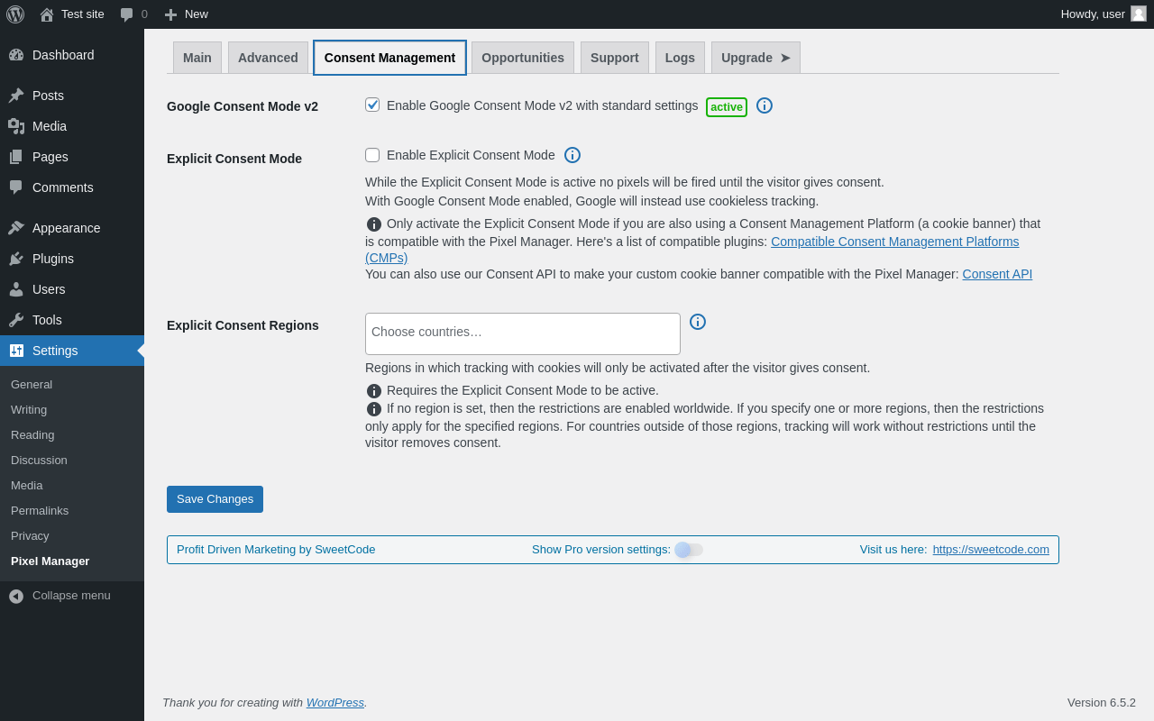Click info icon beside countries field
The height and width of the screenshot is (721, 1154).
coord(698,322)
